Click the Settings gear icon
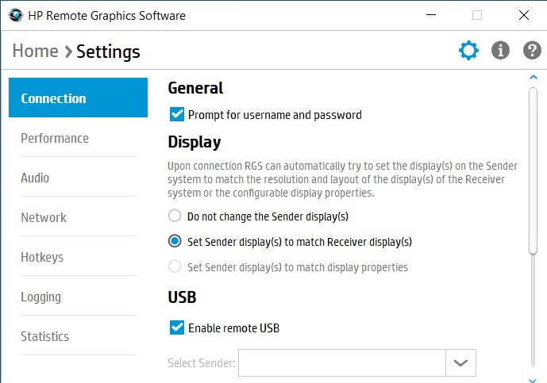547x383 pixels. [x=469, y=52]
